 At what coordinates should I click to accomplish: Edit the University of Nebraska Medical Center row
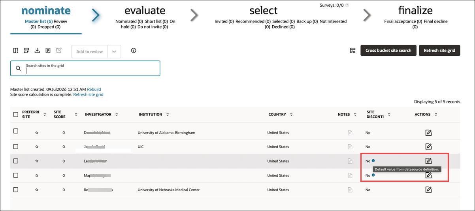click(x=428, y=190)
